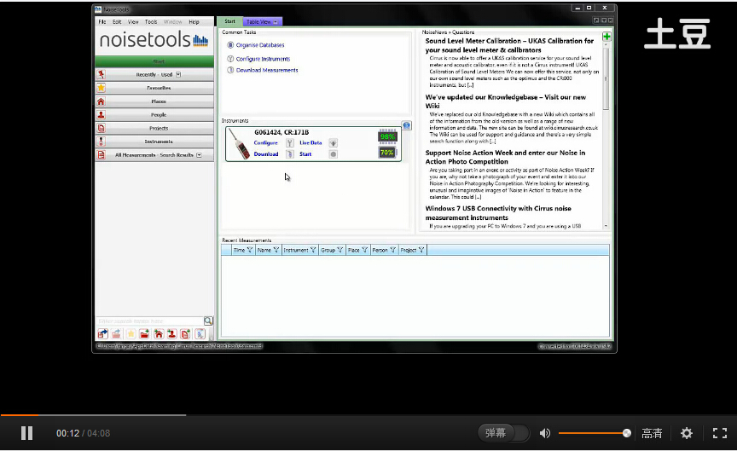Pause the video with the pause button
737x451 pixels.
26,433
